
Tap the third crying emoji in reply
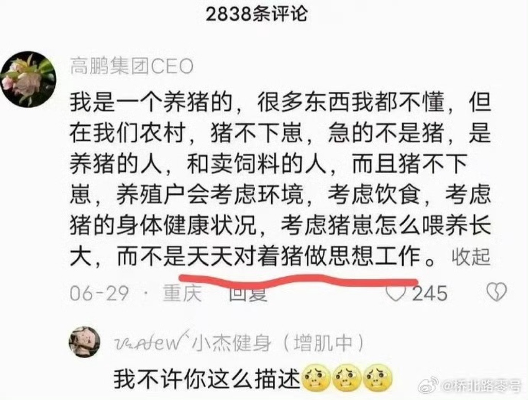click(378, 377)
